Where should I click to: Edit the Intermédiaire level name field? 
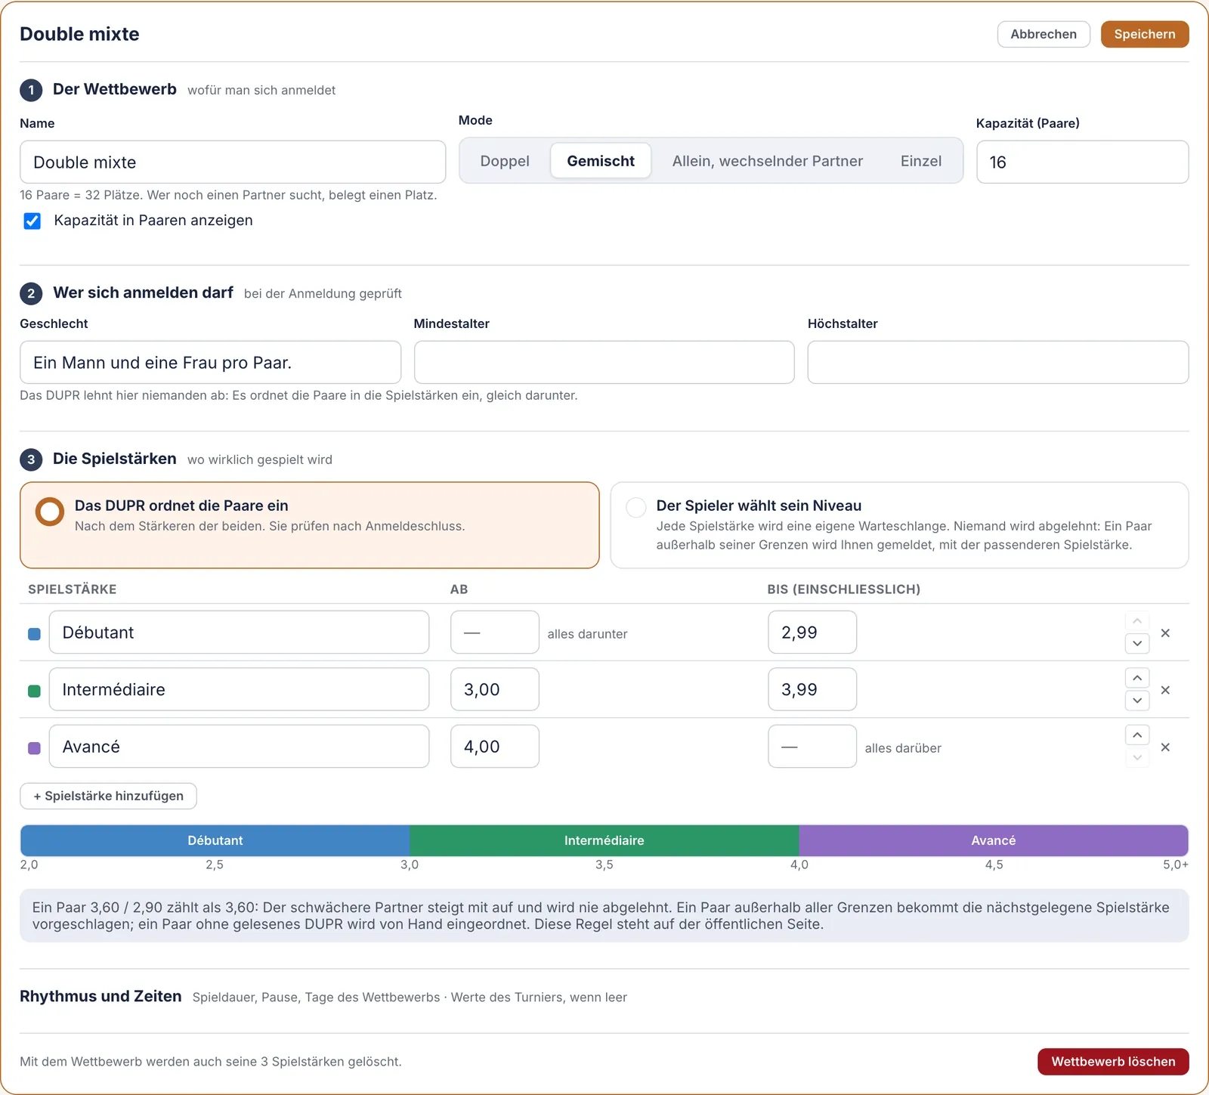[239, 689]
